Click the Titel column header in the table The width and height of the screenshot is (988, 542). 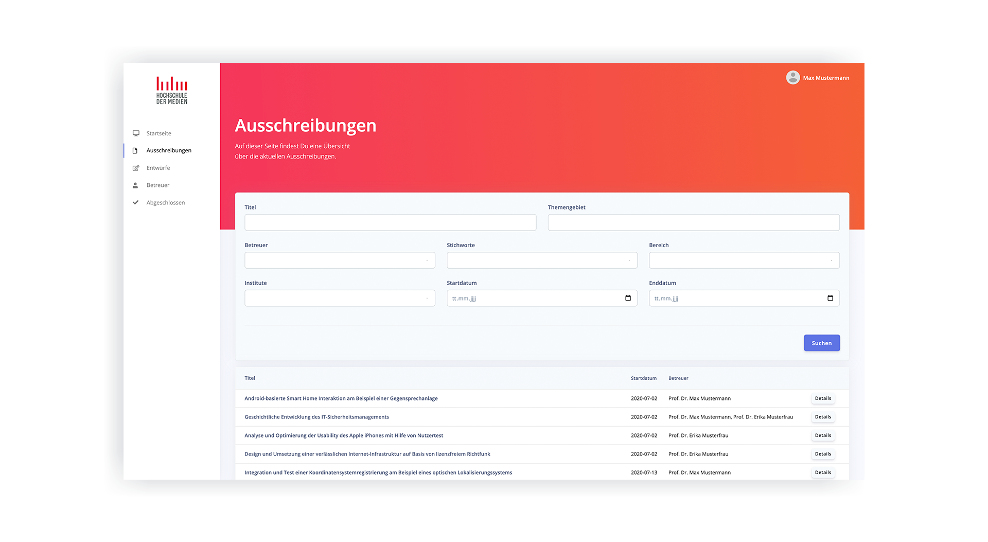[x=250, y=378]
